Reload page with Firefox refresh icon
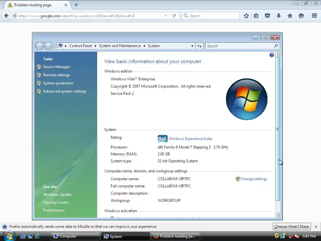Image resolution: width=321 pixels, height=241 pixels. [x=174, y=16]
